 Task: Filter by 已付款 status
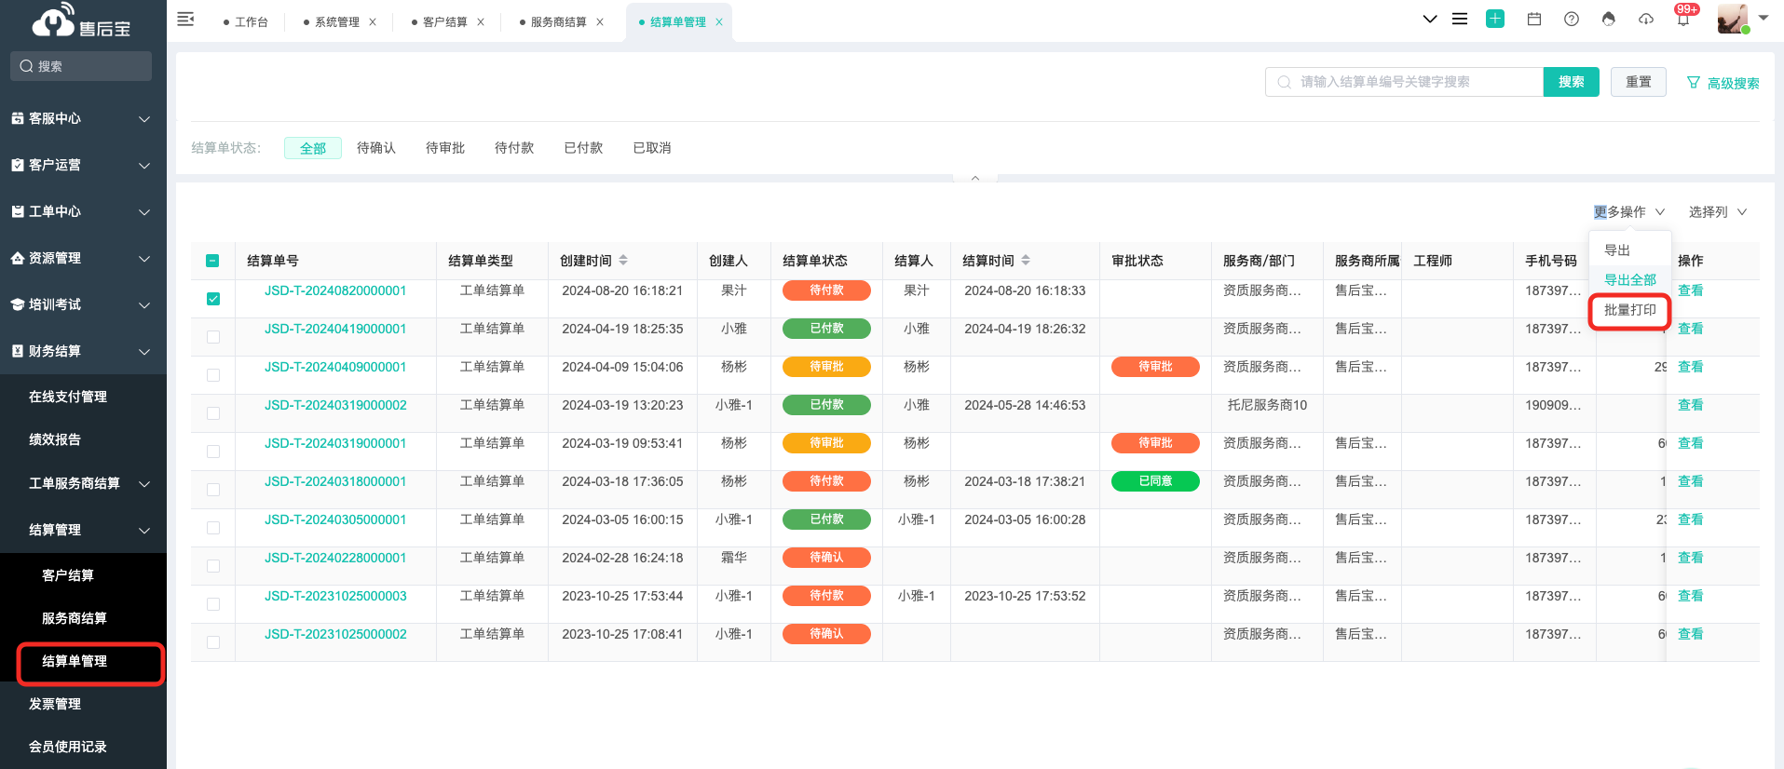coord(583,148)
